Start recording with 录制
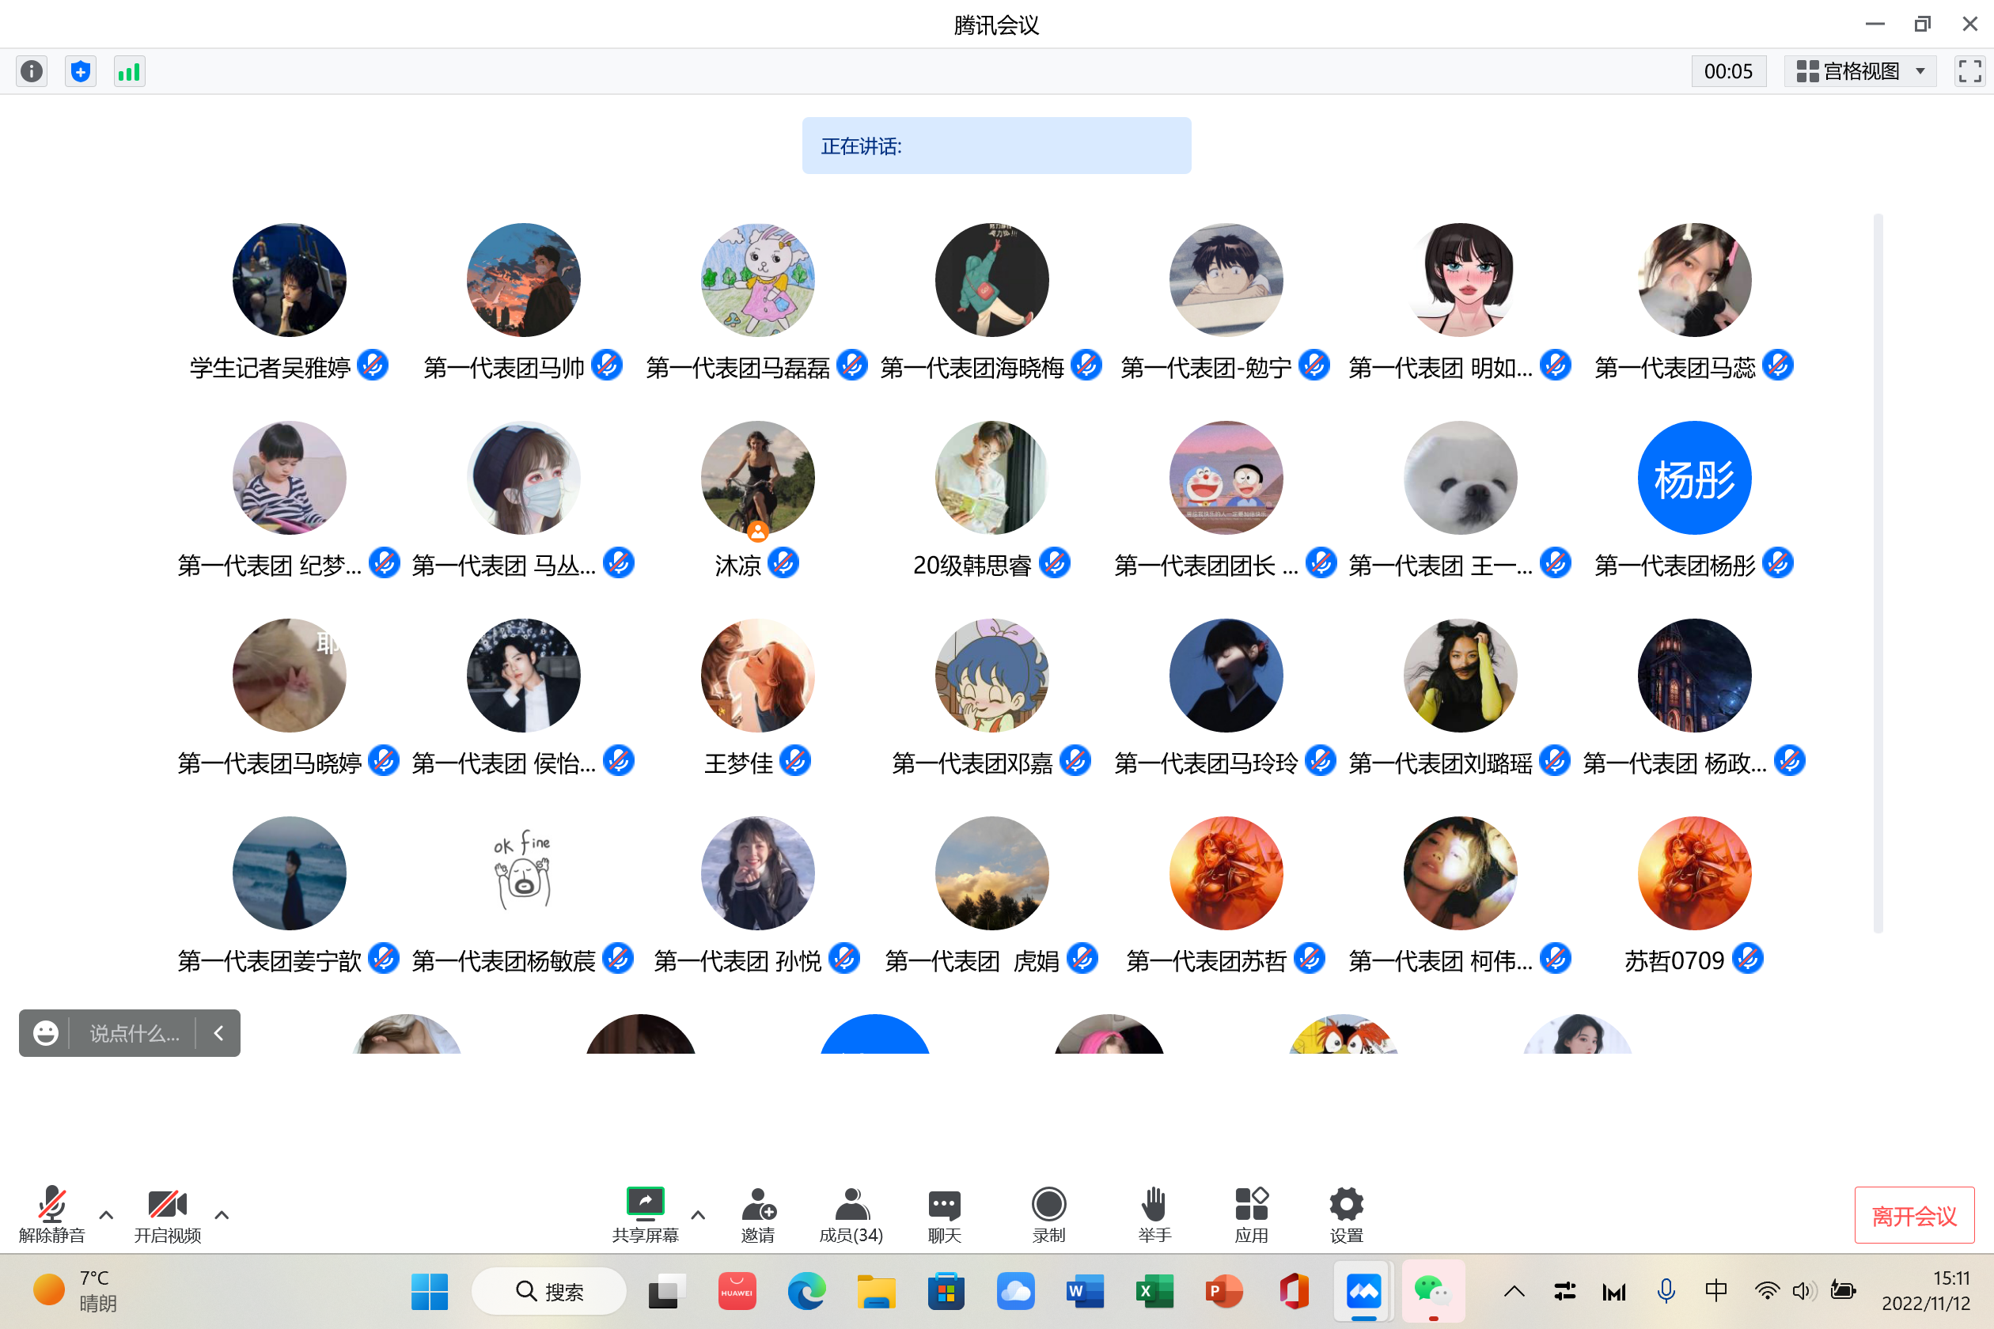1994x1329 pixels. point(1048,1214)
